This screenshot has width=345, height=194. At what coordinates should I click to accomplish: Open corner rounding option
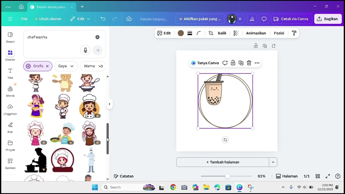[x=199, y=33]
